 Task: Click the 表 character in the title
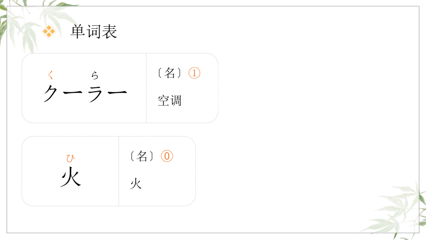109,32
